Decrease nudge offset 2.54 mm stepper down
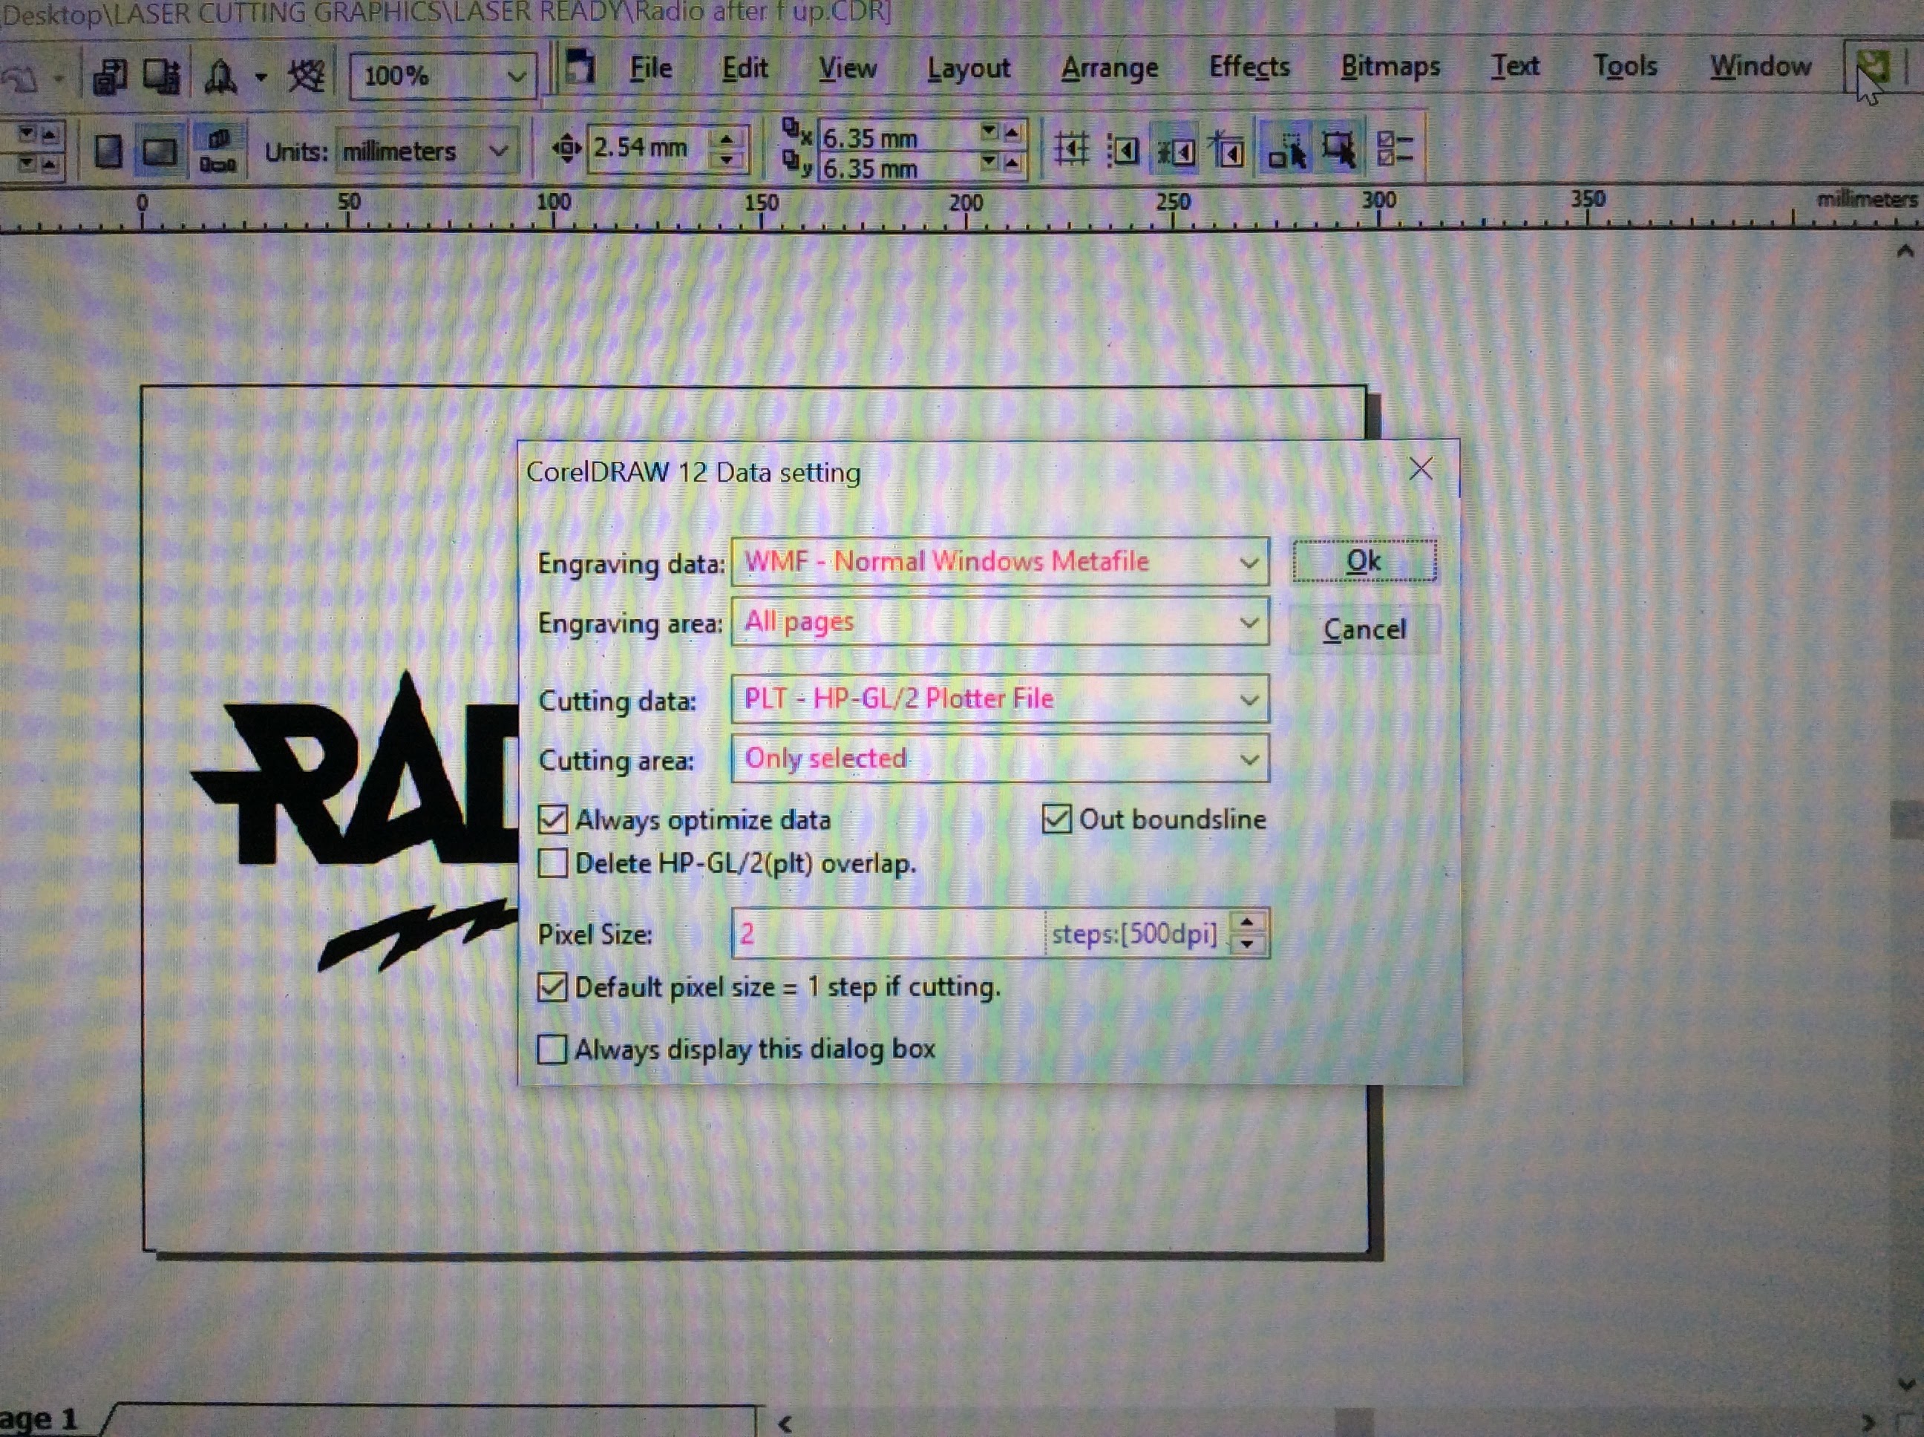This screenshot has height=1437, width=1924. pyautogui.click(x=726, y=159)
